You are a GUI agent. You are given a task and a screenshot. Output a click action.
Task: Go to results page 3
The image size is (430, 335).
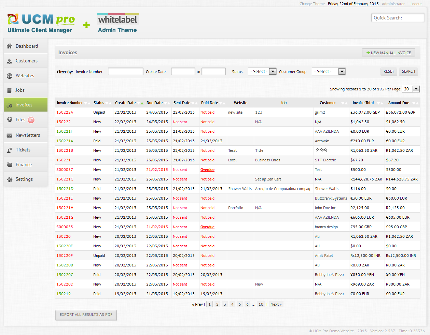coord(225,304)
